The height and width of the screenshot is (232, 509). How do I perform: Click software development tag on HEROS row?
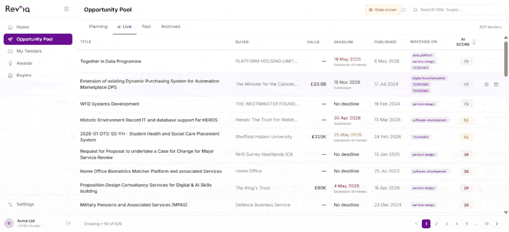(x=429, y=120)
